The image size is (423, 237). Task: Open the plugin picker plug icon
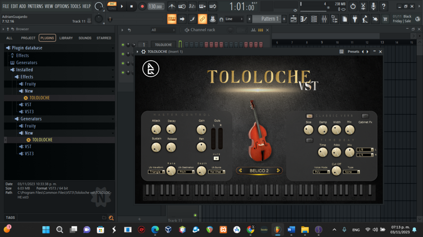[x=355, y=19]
